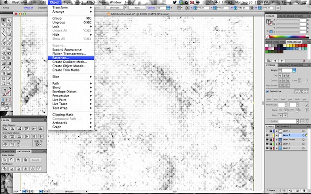Open the Effect menu in menu bar
The image size is (311, 194).
coord(91,2)
